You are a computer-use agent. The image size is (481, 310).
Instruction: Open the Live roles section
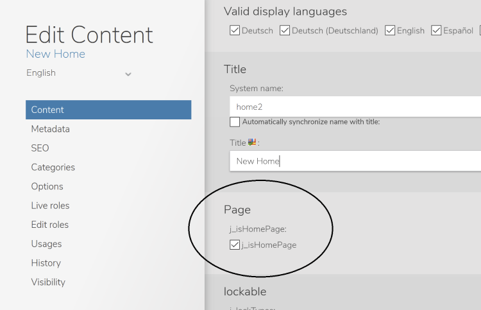click(50, 205)
